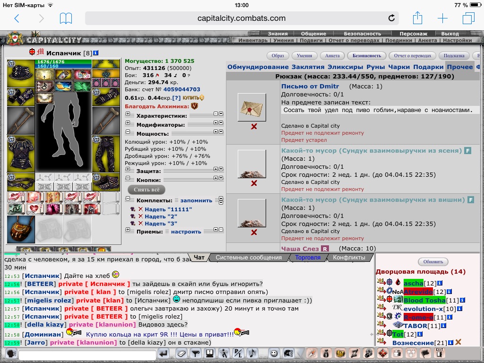
Task: Open the Safari share sheet icon
Action: [417, 18]
